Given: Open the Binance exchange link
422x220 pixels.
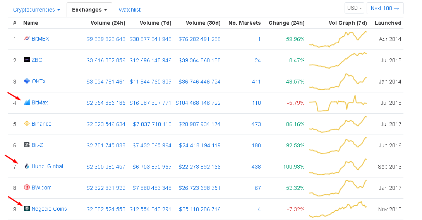Looking at the screenshot, I should coord(41,124).
